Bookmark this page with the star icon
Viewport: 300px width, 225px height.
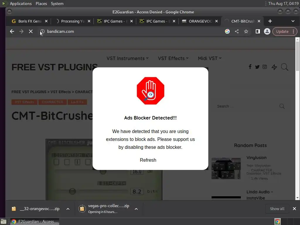[x=246, y=31]
